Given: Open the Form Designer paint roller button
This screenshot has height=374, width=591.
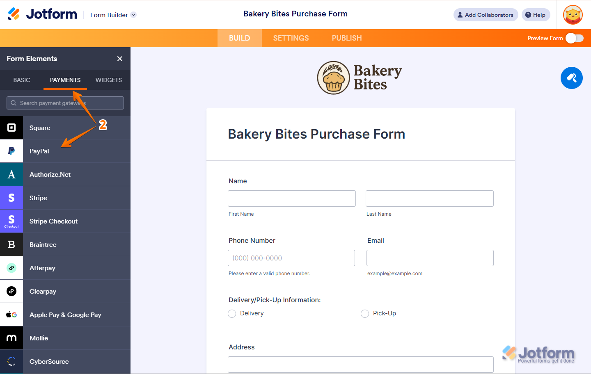Looking at the screenshot, I should point(571,78).
